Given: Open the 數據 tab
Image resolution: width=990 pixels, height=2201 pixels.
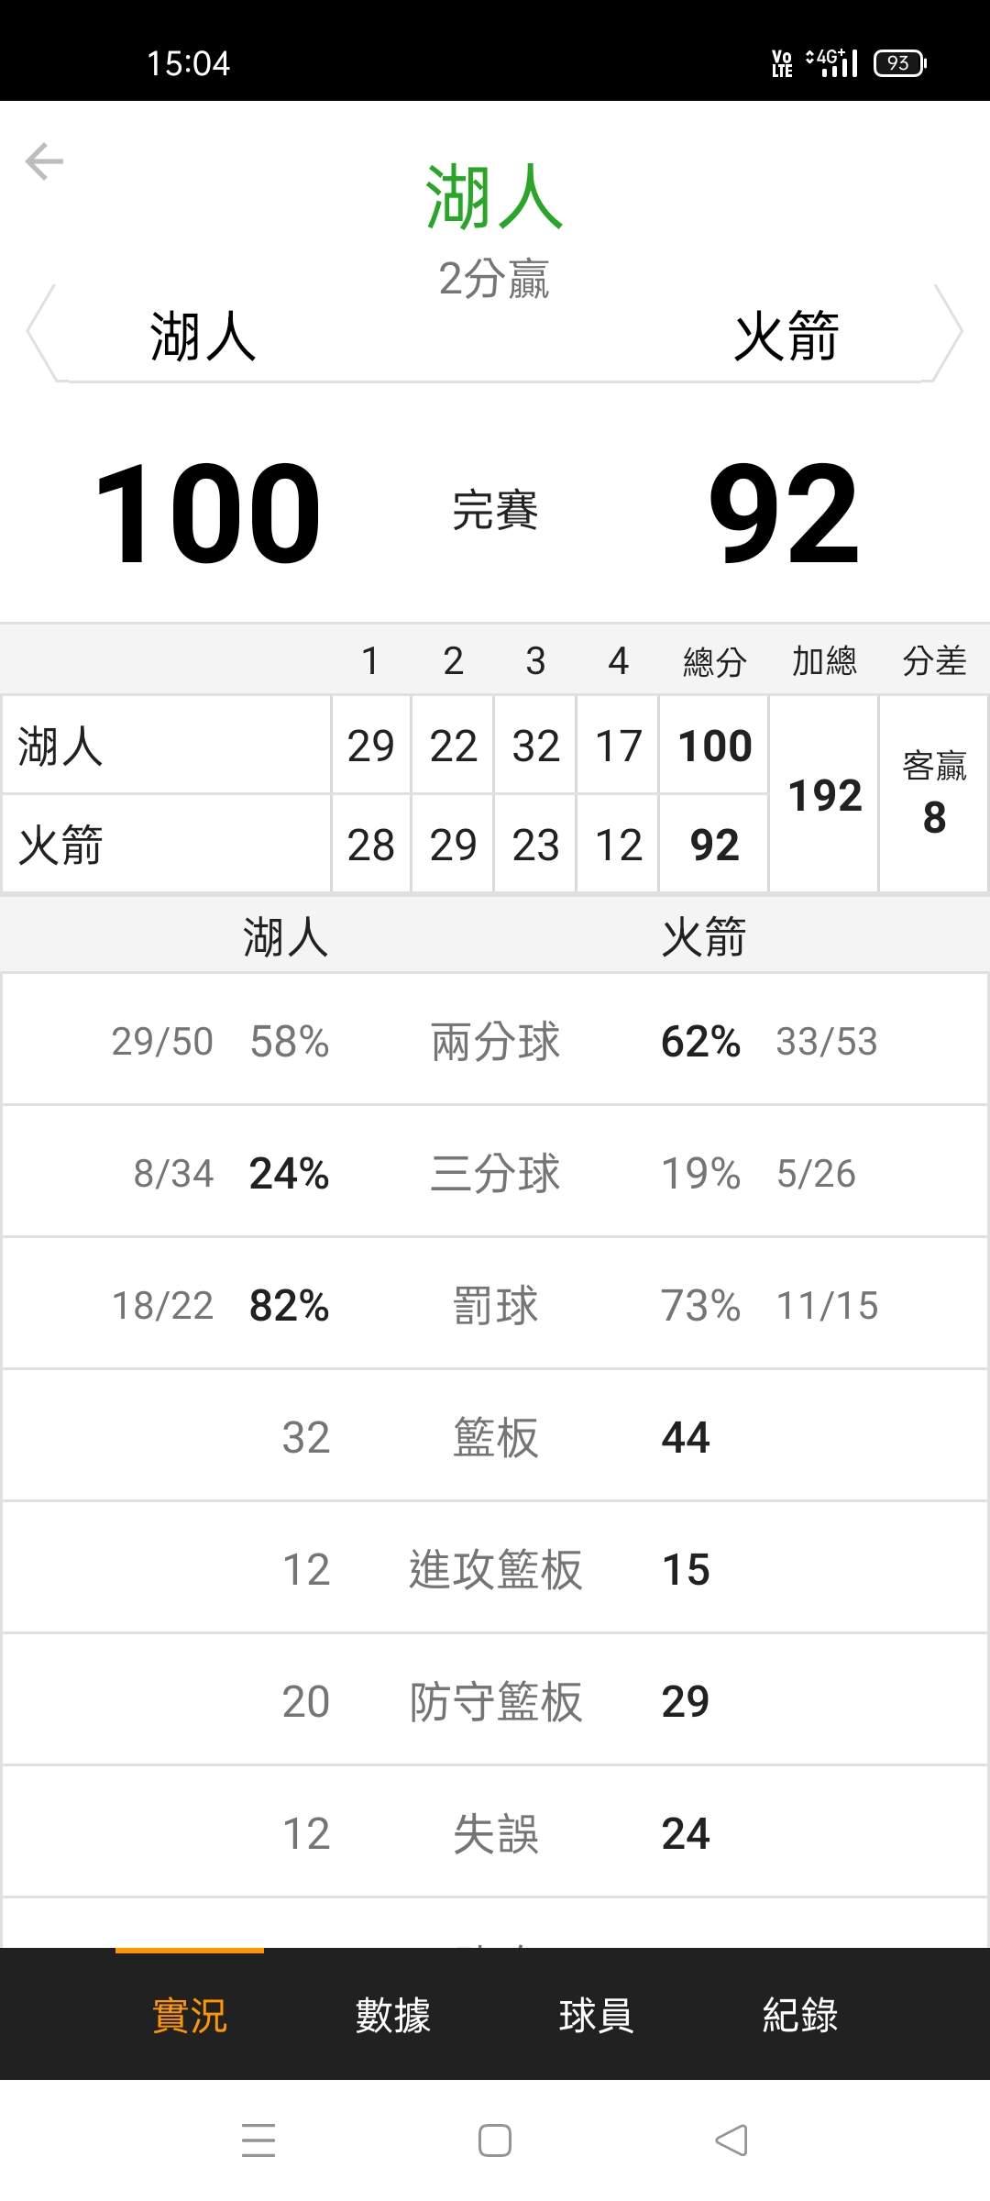Looking at the screenshot, I should pyautogui.click(x=392, y=2015).
